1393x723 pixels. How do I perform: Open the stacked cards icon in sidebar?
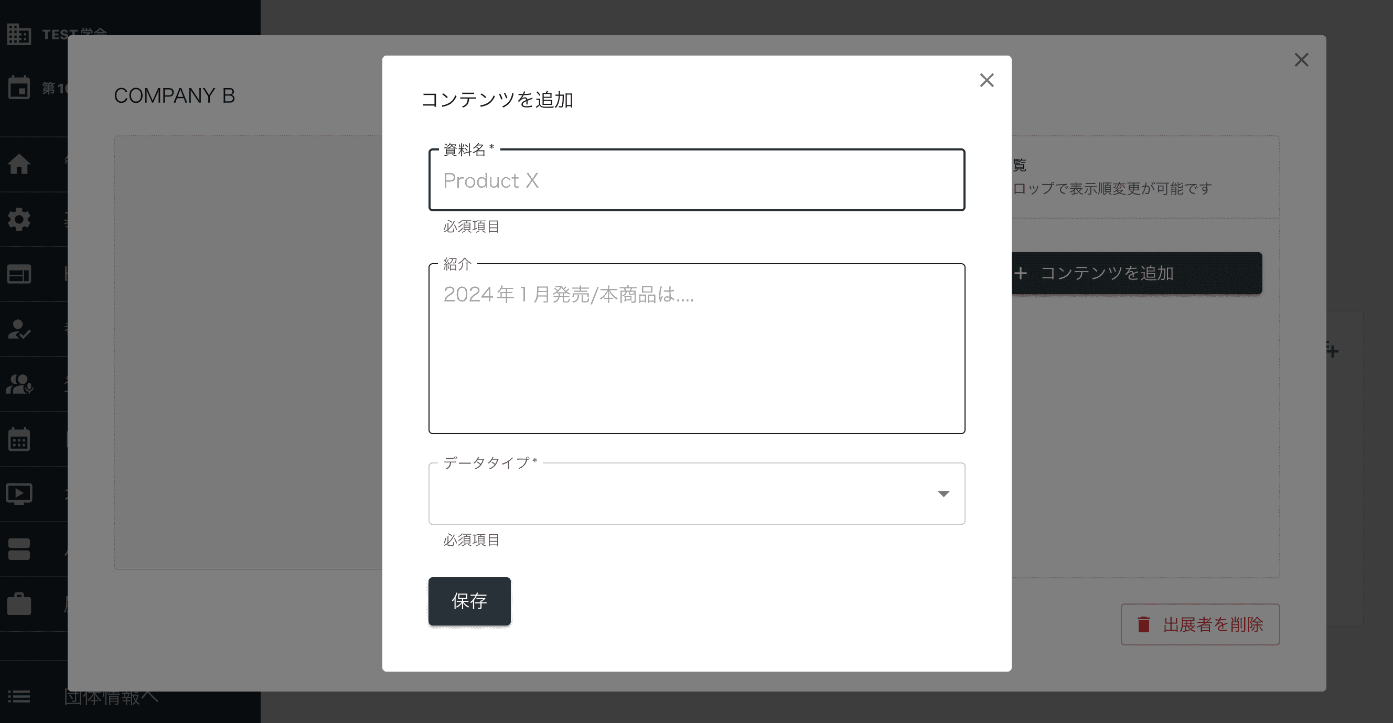click(19, 549)
